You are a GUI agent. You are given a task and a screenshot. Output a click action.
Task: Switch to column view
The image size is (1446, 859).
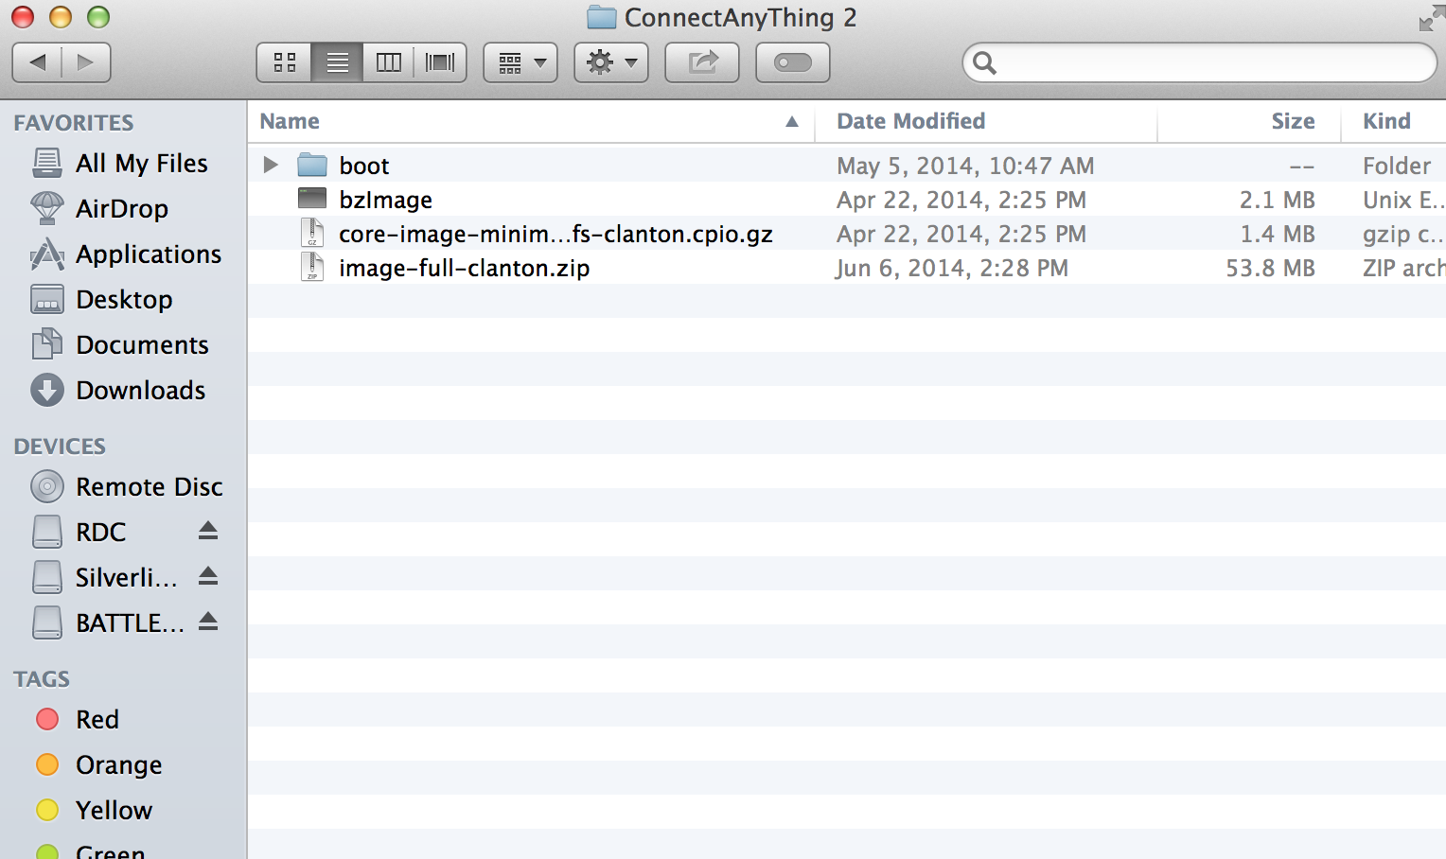(389, 62)
